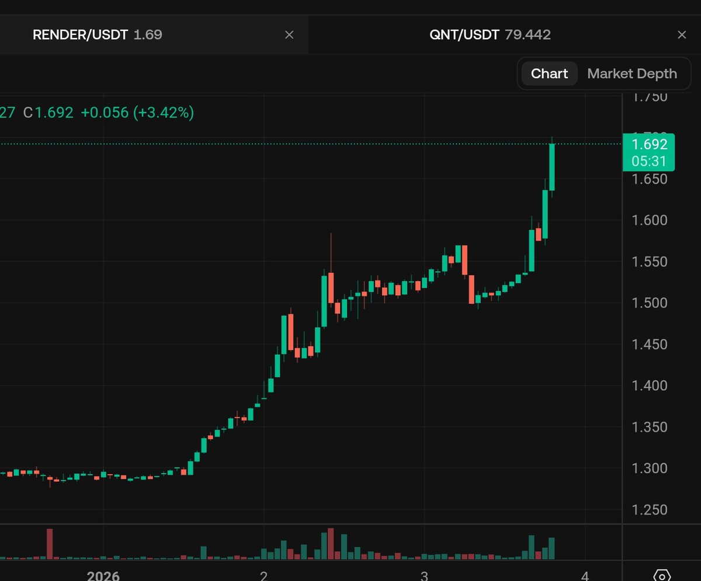The image size is (701, 581).
Task: Click the 1.650 price axis label
Action: [x=650, y=179]
